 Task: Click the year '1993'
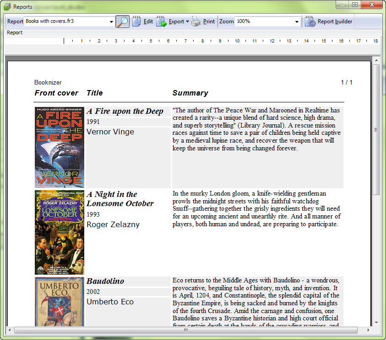pos(93,214)
